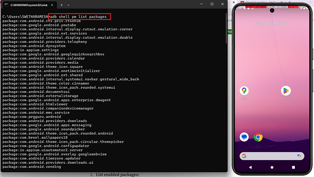Open a new terminal tab
This screenshot has width=314, height=177.
61,5
